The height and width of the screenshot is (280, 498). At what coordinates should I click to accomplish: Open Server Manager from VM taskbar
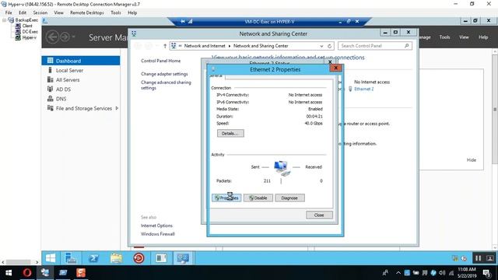[71, 258]
